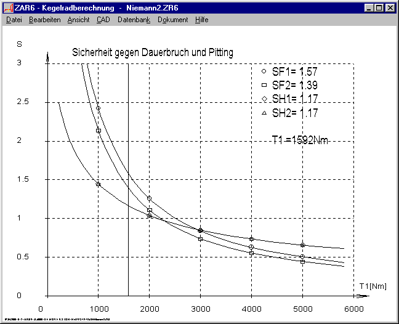Open the Ansicht menu

tap(78, 20)
